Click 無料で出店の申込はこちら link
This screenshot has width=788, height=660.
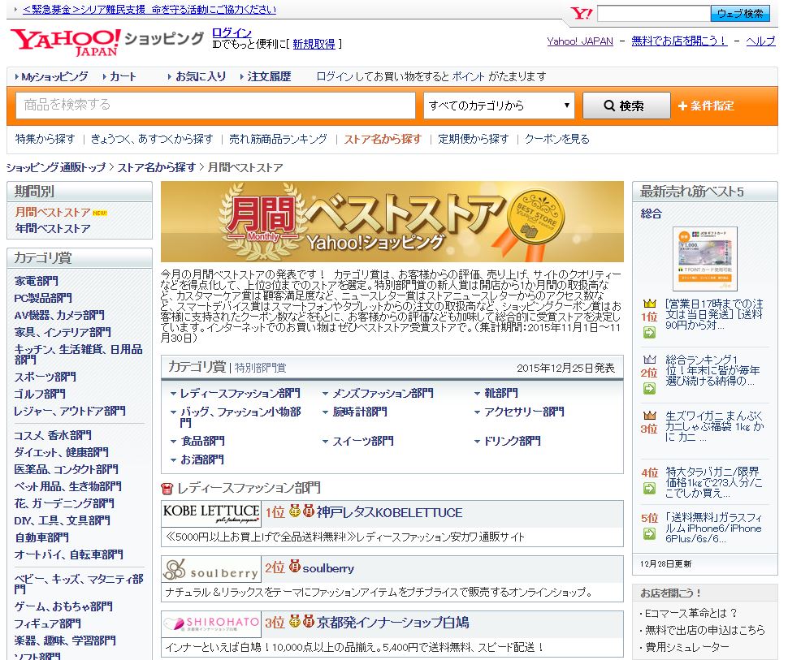tap(704, 630)
